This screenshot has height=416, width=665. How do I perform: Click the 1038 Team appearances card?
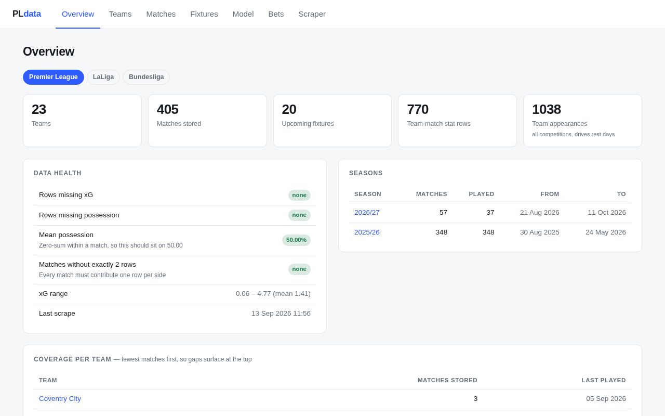(582, 121)
